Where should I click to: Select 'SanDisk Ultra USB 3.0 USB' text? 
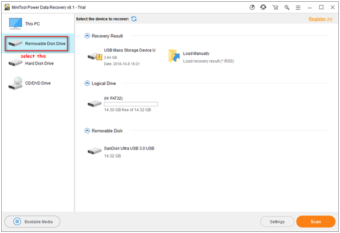(129, 148)
